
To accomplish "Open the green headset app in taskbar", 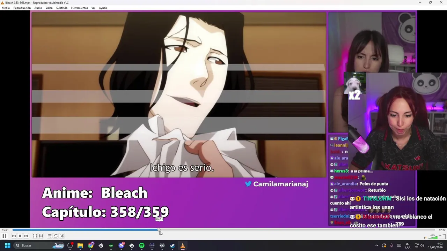I will tap(111, 245).
